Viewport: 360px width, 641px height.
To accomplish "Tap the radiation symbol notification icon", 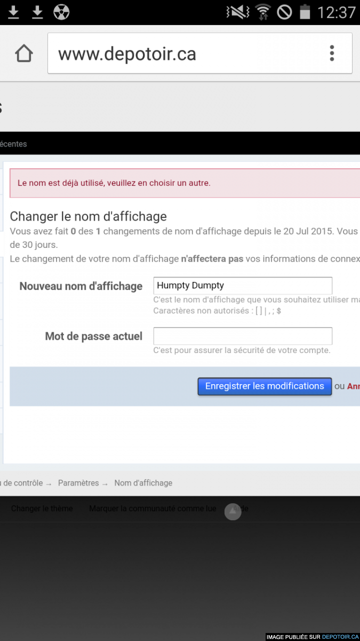I will click(61, 12).
